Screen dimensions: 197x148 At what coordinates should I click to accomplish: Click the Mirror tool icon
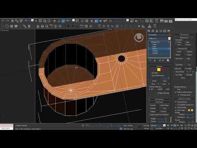(x=132, y=21)
